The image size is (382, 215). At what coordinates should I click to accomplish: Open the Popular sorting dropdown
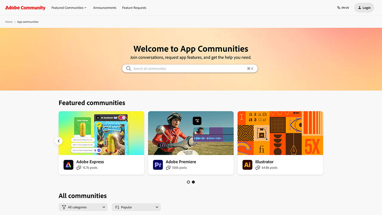click(136, 207)
